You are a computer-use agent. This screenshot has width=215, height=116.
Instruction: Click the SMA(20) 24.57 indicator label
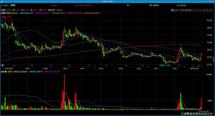42,13
